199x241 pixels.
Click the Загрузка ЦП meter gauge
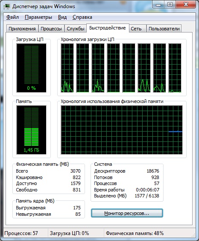click(31, 68)
